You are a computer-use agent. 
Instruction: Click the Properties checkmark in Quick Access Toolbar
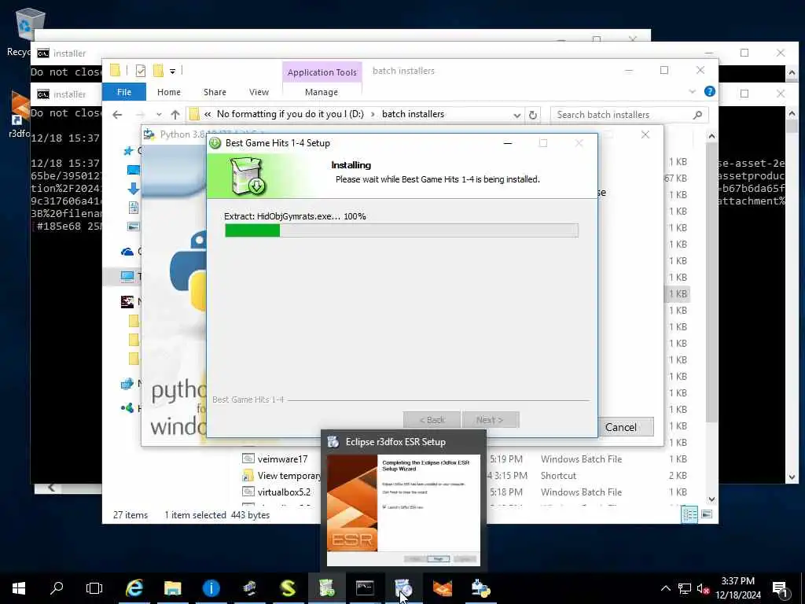click(140, 70)
